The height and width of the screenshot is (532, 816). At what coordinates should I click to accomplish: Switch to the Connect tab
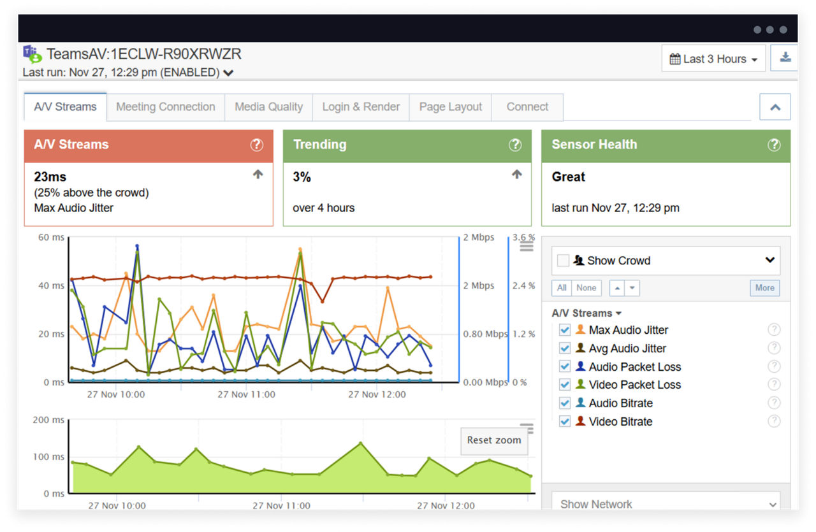pos(527,107)
